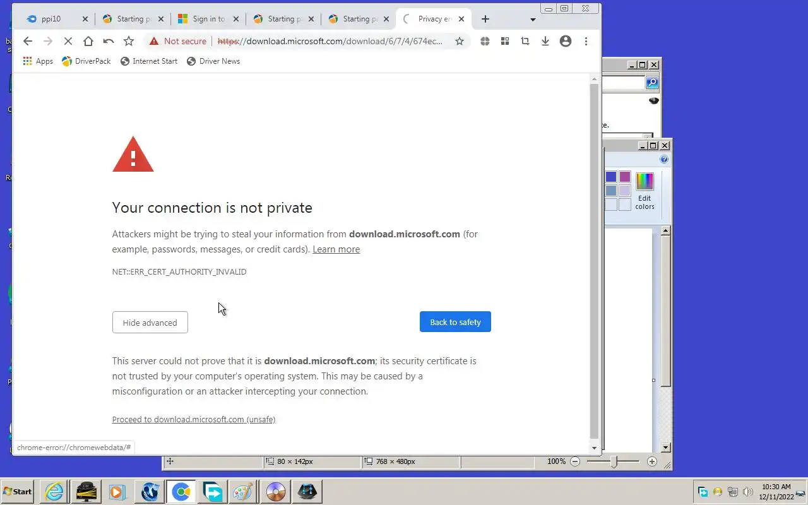The height and width of the screenshot is (505, 808).
Task: Open Windows Media Player from the taskbar
Action: (117, 491)
